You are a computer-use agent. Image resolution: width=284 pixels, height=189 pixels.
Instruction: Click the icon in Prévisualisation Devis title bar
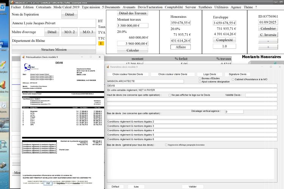[23, 57]
